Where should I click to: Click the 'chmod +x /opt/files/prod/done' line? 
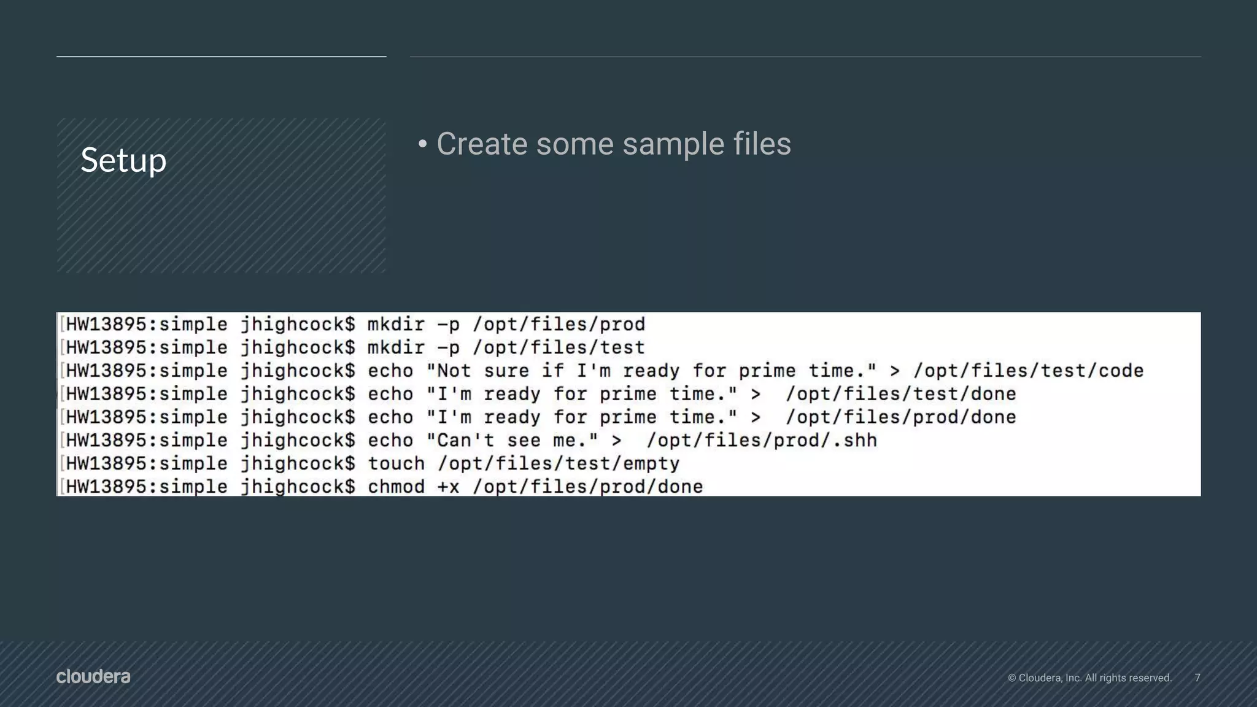pos(381,487)
